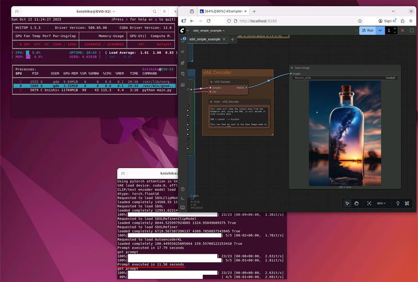
Task: Click the search icon in nvitop terminal
Action: [155, 11]
